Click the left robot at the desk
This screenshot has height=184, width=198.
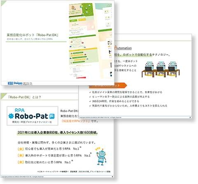[x=149, y=69]
